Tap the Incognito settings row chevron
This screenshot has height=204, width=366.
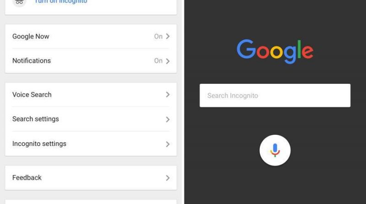168,144
